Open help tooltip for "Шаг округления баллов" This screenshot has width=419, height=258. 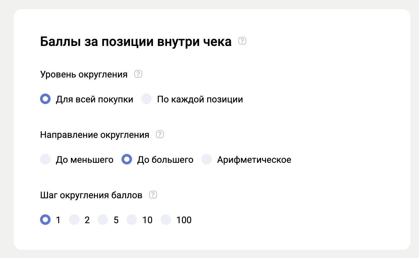[x=153, y=195]
